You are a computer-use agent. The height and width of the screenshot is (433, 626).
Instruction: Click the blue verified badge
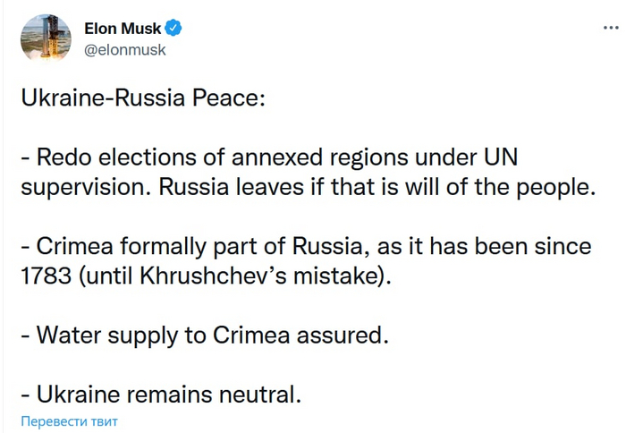[x=174, y=29]
